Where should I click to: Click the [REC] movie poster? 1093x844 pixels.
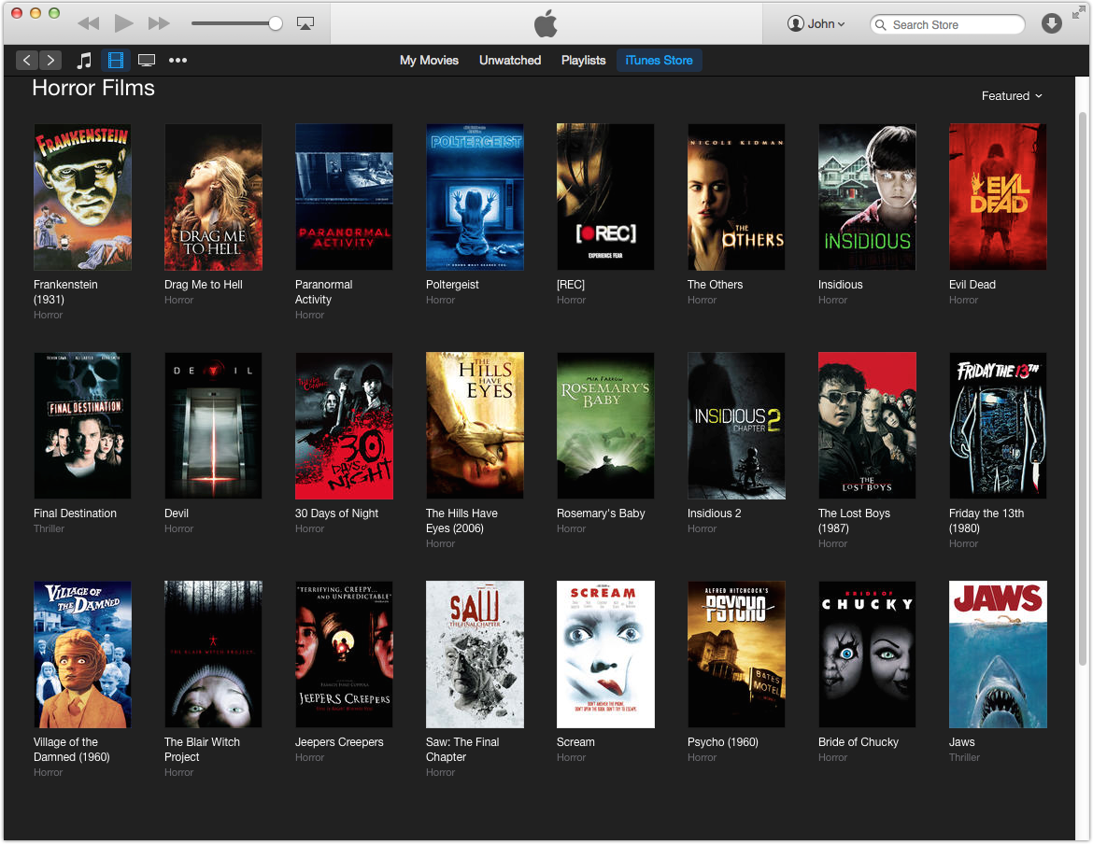click(605, 197)
